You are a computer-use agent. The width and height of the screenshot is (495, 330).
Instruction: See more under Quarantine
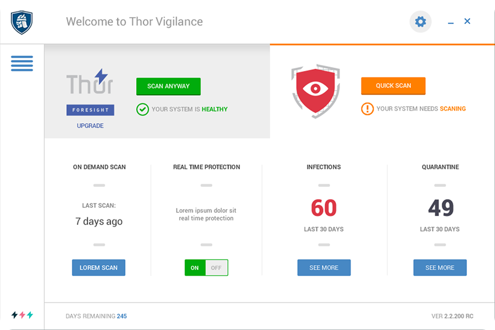440,268
